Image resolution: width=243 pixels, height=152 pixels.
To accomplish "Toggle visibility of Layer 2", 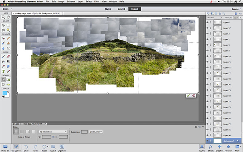I will tap(207, 39).
